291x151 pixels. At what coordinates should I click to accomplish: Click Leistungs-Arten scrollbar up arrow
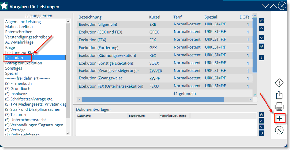click(x=68, y=21)
